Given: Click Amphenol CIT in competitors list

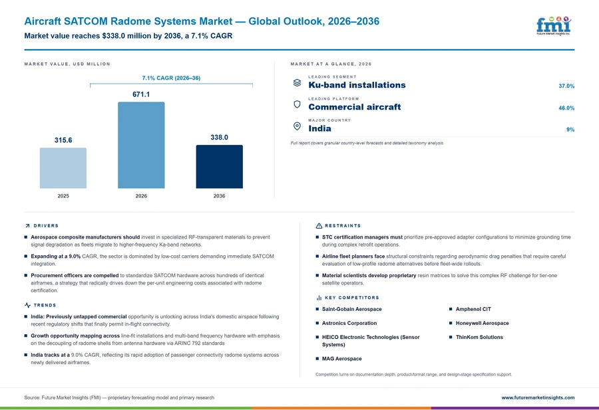Looking at the screenshot, I should (x=473, y=309).
